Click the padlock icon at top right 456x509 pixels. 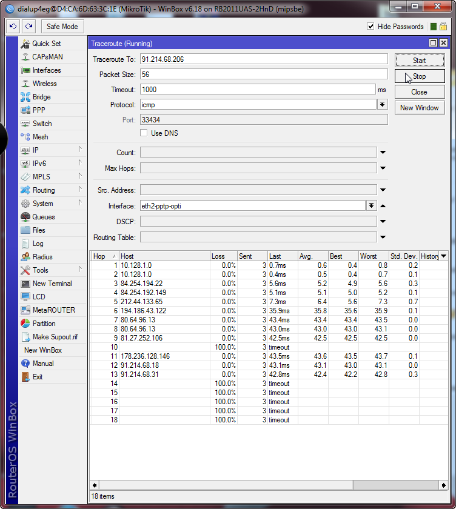(x=443, y=27)
